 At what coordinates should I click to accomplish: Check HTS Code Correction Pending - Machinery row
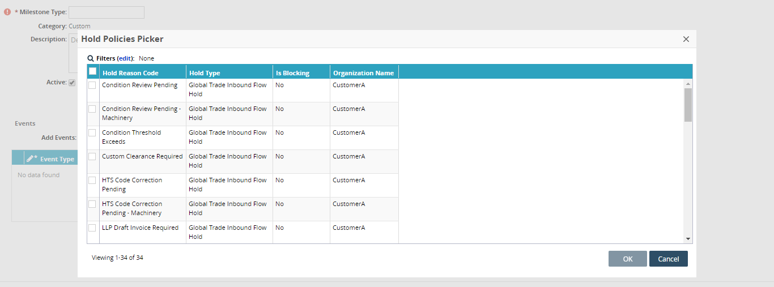pos(92,204)
